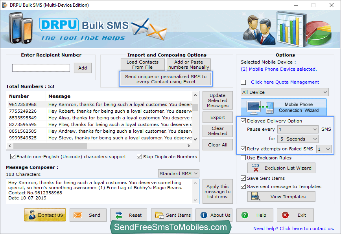Open the All Device dropdown

(x=284, y=92)
